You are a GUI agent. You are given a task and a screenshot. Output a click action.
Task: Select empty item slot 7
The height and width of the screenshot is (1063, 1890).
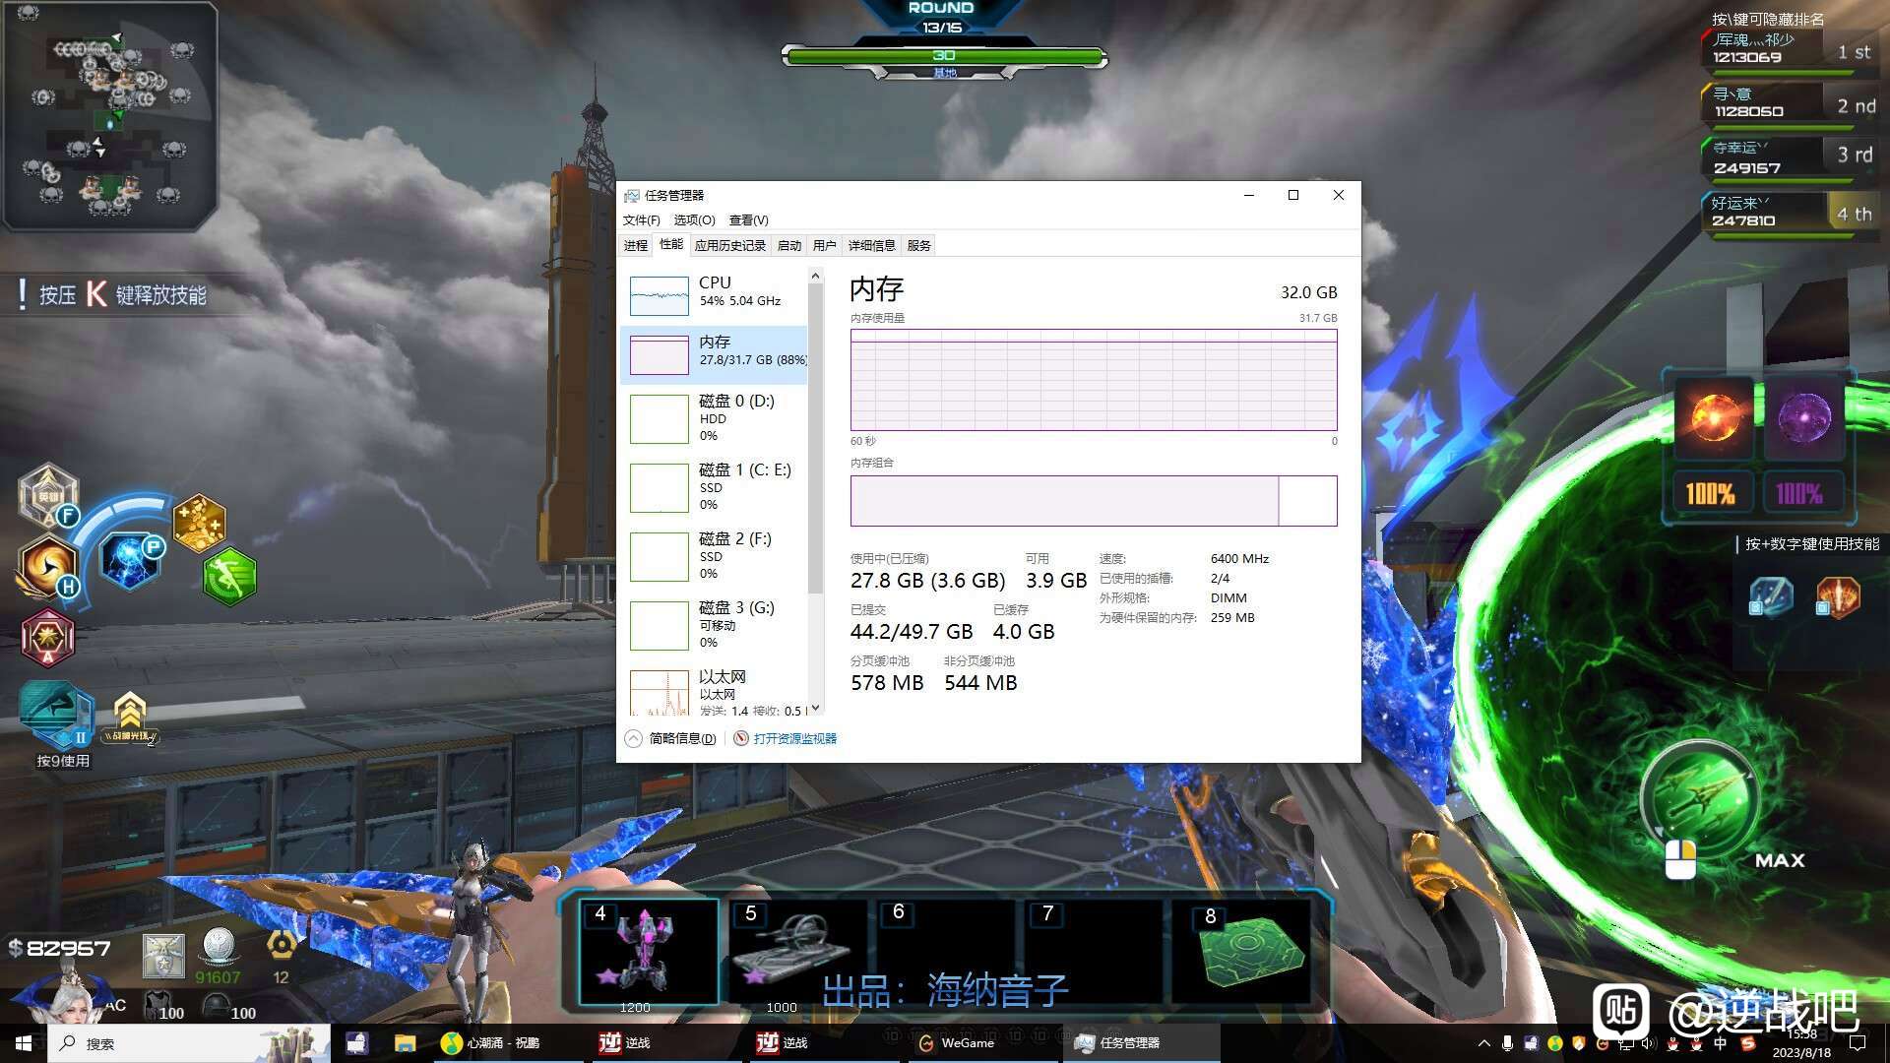(1093, 952)
